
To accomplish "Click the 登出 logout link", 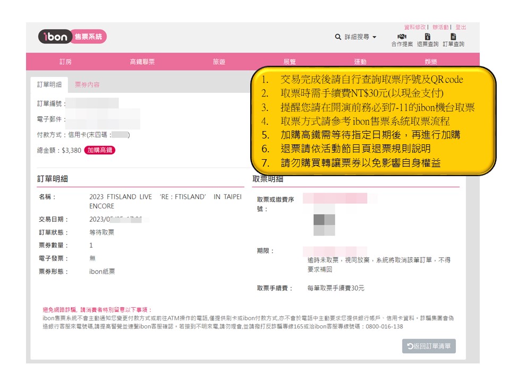I will click(x=461, y=27).
